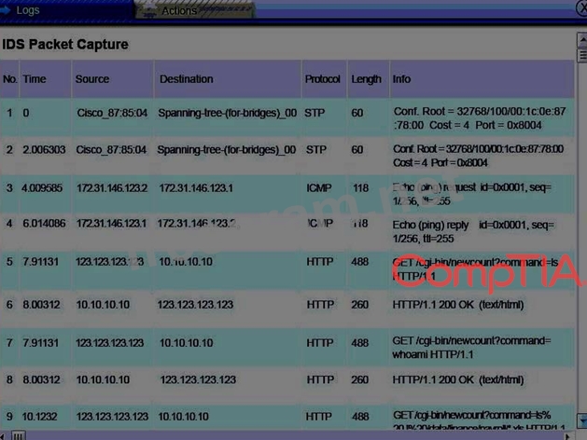Click the horizontal scrollbar thumb grip
The width and height of the screenshot is (587, 440).
click(x=19, y=436)
